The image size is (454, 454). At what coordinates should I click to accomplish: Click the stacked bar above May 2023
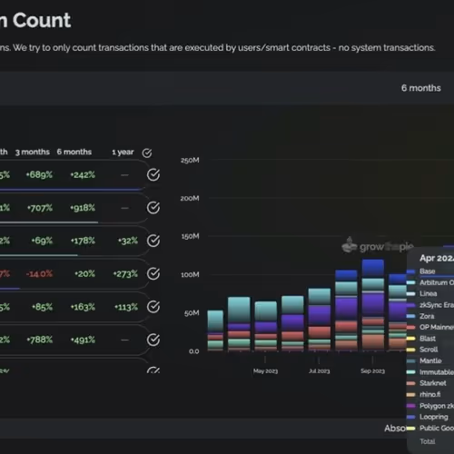click(266, 326)
